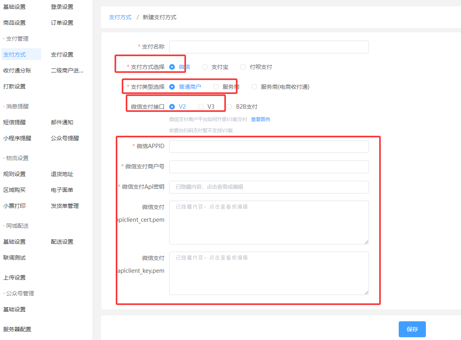This screenshot has width=461, height=340.
Task: Click the 微信支付Api密钥 hidden field
Action: (x=269, y=187)
